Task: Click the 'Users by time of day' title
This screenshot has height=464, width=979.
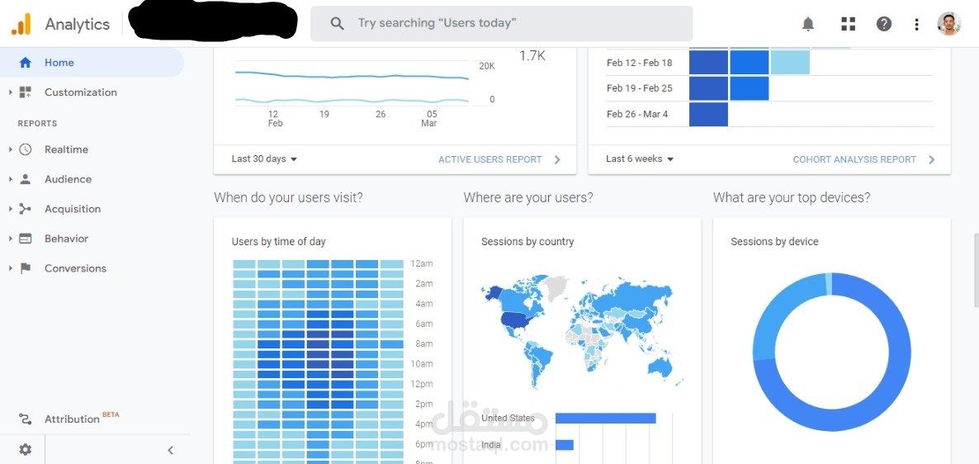Action: click(x=278, y=242)
